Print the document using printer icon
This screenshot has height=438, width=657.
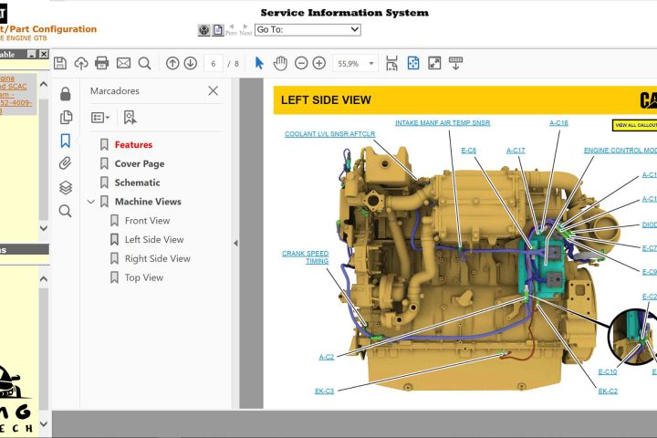pyautogui.click(x=102, y=63)
